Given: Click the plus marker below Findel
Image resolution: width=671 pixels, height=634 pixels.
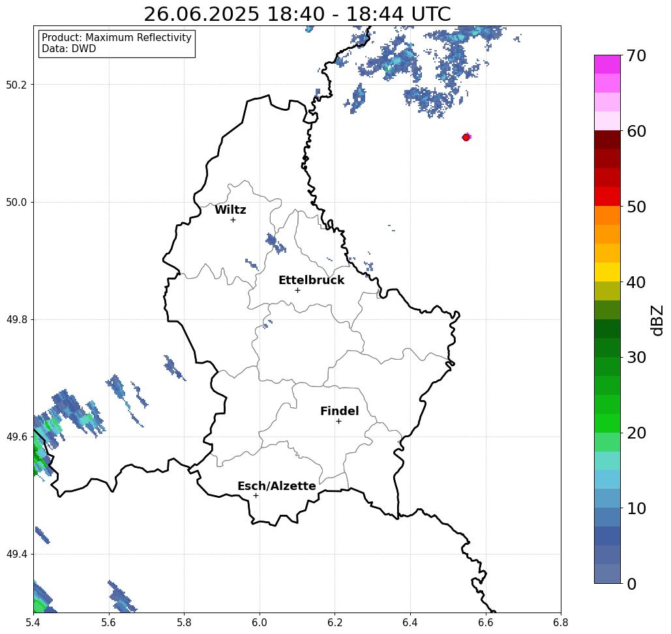Looking at the screenshot, I should point(338,421).
